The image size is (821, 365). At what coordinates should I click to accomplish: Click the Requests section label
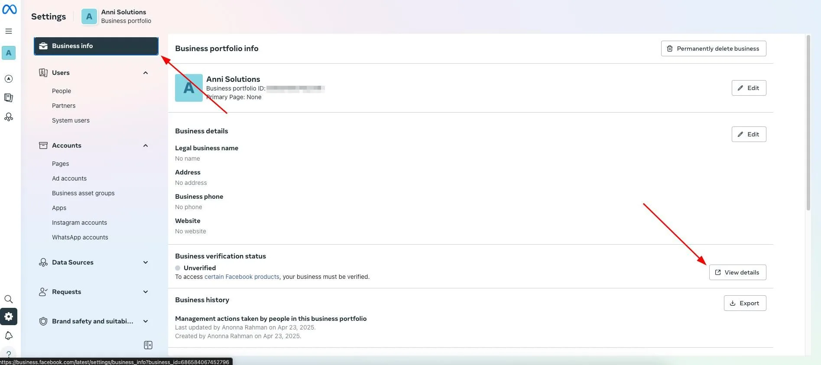[67, 292]
